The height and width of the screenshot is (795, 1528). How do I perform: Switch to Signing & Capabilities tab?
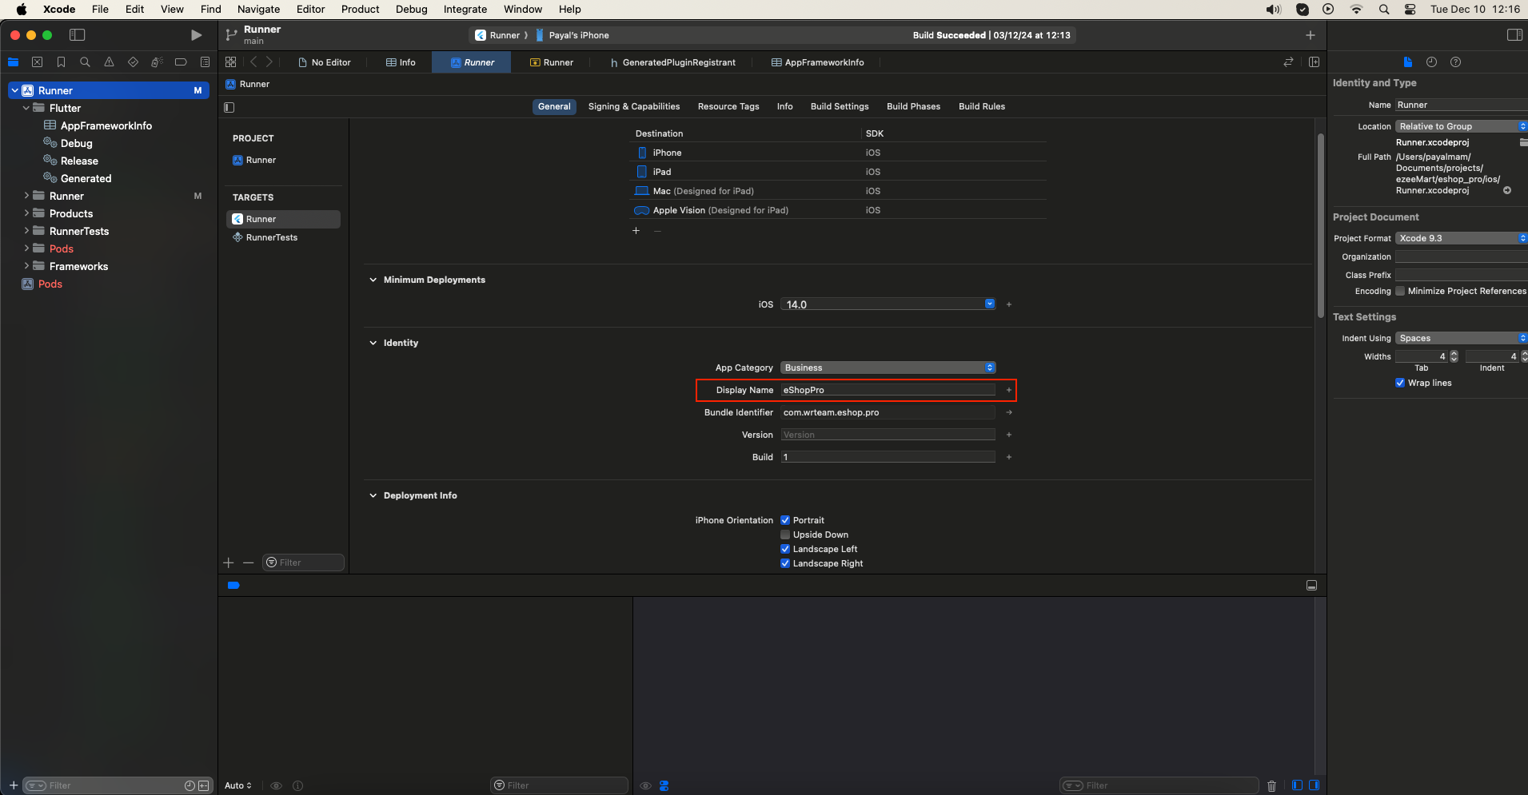click(x=634, y=106)
